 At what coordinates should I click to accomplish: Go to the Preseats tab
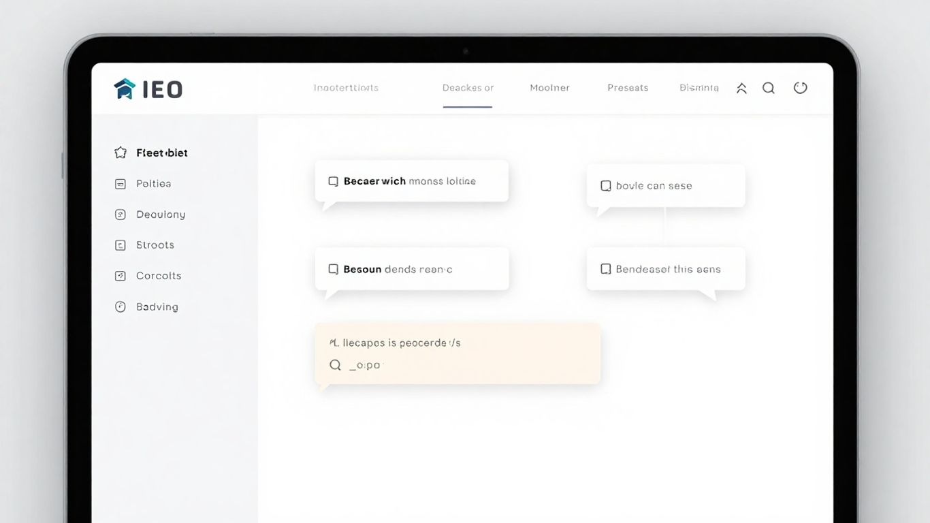(628, 88)
